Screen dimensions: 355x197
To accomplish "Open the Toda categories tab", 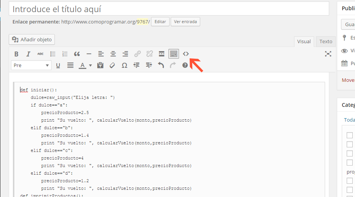I will pyautogui.click(x=349, y=120).
